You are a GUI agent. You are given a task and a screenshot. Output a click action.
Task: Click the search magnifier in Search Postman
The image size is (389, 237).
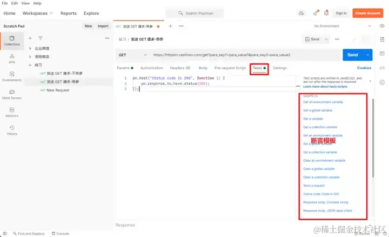pos(180,13)
